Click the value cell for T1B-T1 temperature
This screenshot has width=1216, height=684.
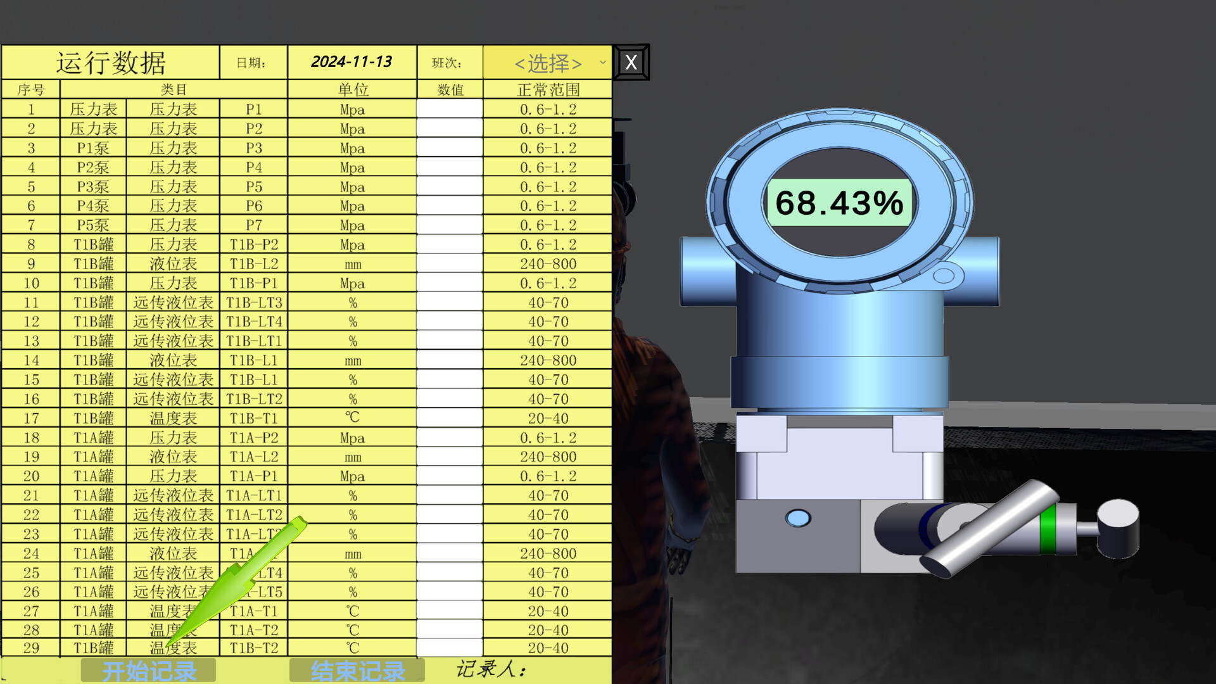[x=450, y=418]
